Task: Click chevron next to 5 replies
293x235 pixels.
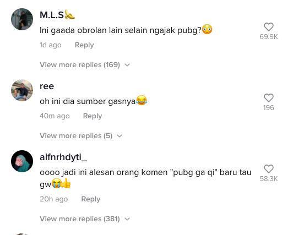Action: point(120,136)
